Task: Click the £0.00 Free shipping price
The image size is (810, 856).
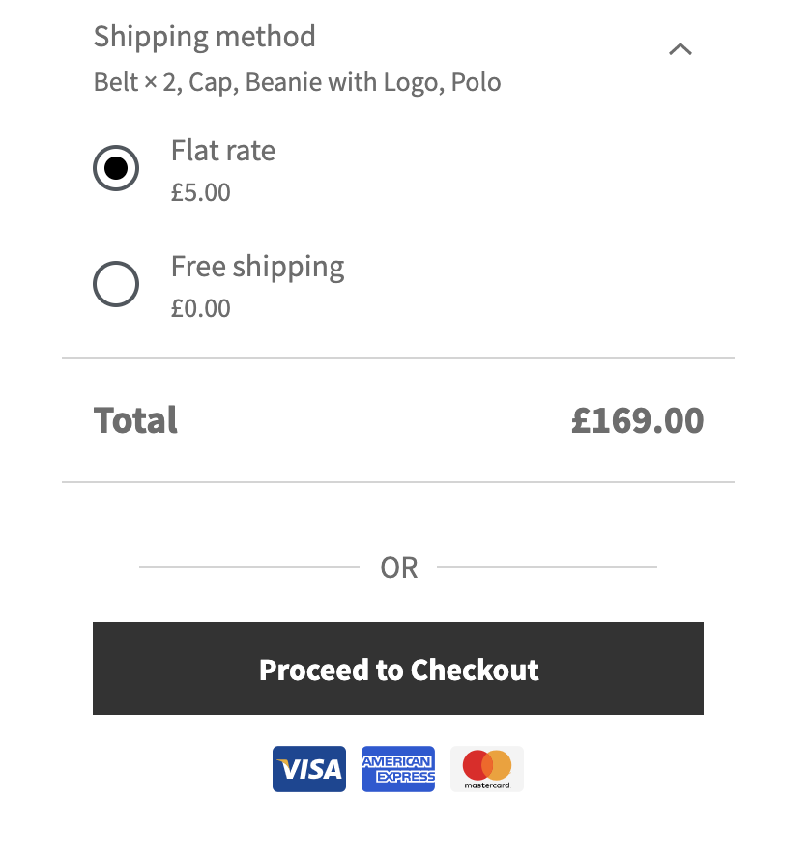Action: pyautogui.click(x=200, y=307)
